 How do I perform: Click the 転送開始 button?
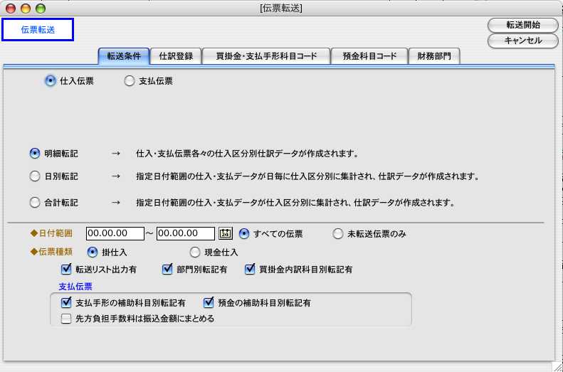[x=523, y=25]
